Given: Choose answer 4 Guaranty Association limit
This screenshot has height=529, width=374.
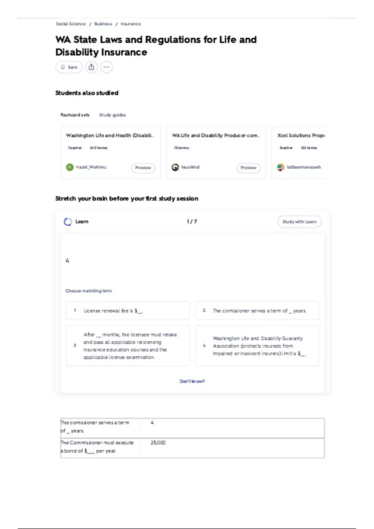Looking at the screenshot, I should (x=257, y=346).
